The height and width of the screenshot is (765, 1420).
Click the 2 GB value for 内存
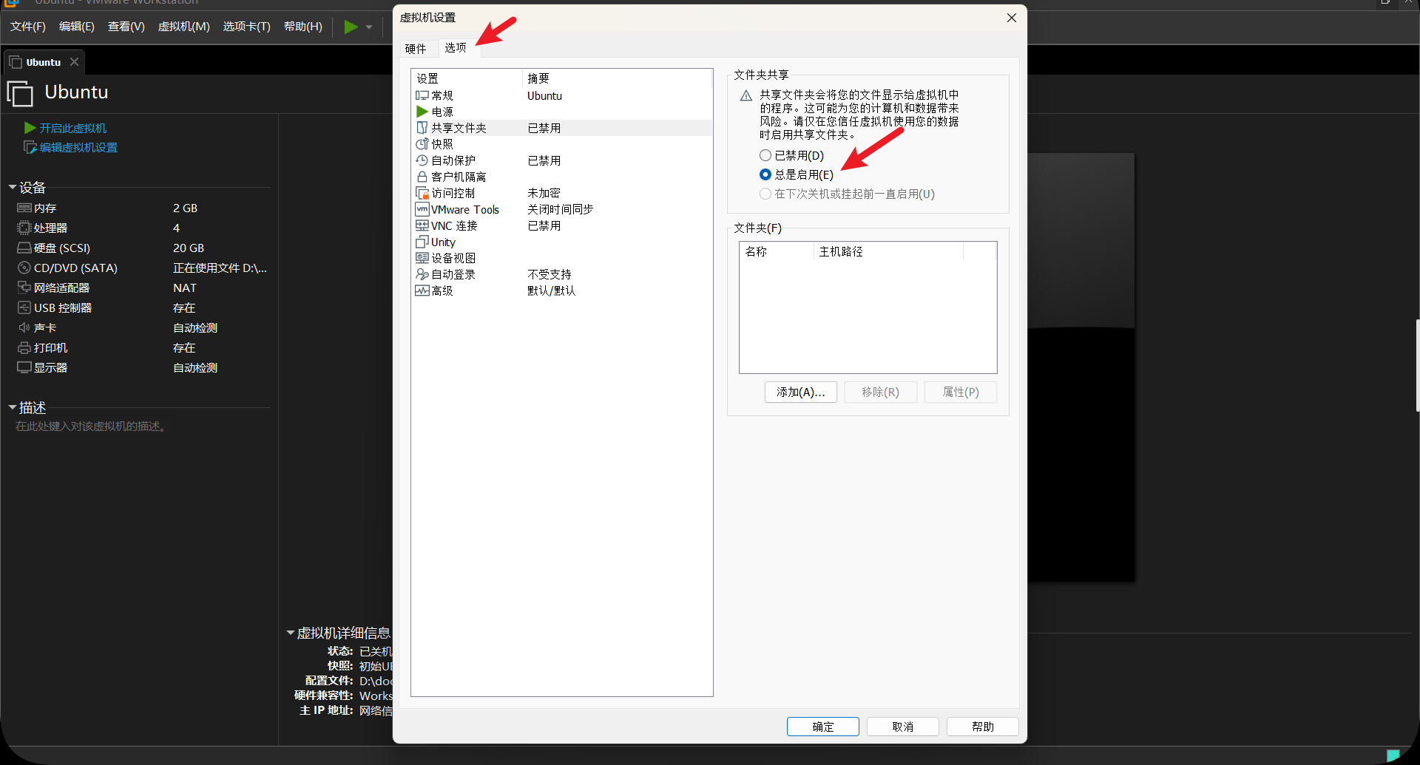(x=185, y=208)
